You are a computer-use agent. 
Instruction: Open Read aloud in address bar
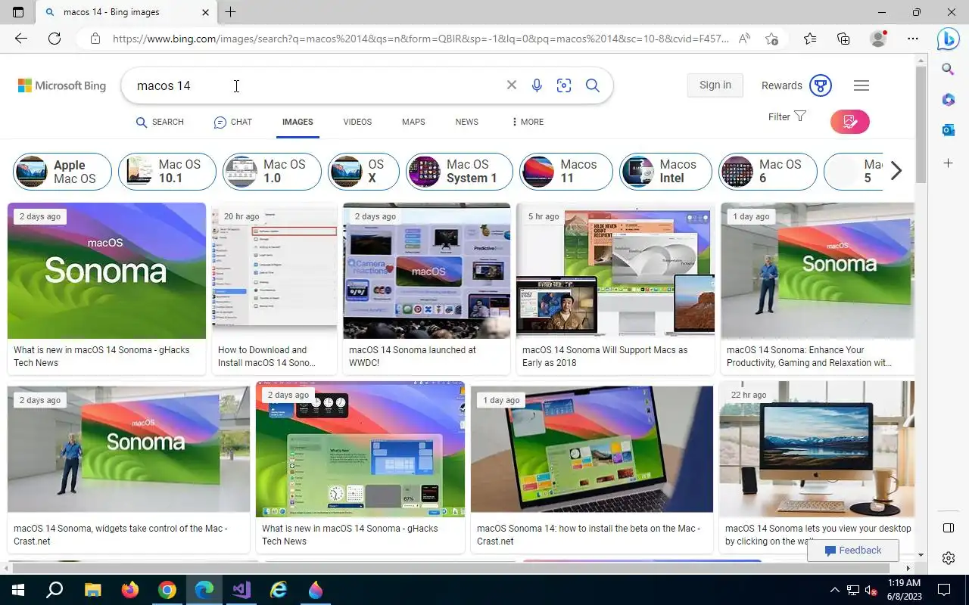click(x=745, y=39)
